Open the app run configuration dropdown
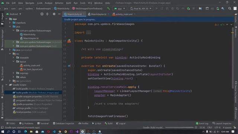Image resolution: width=238 pixels, height=134 pixels. click(119, 9)
